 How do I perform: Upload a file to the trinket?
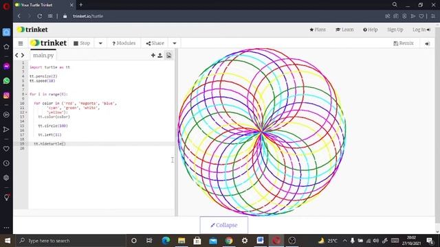coord(160,56)
